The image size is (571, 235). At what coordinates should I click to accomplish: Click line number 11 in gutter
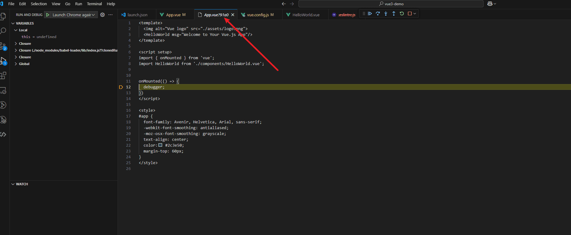pos(128,81)
